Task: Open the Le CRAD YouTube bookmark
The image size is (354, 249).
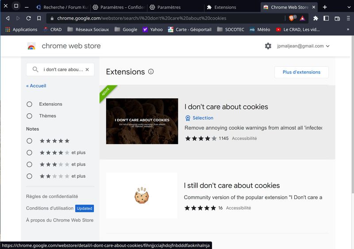Action: click(298, 30)
